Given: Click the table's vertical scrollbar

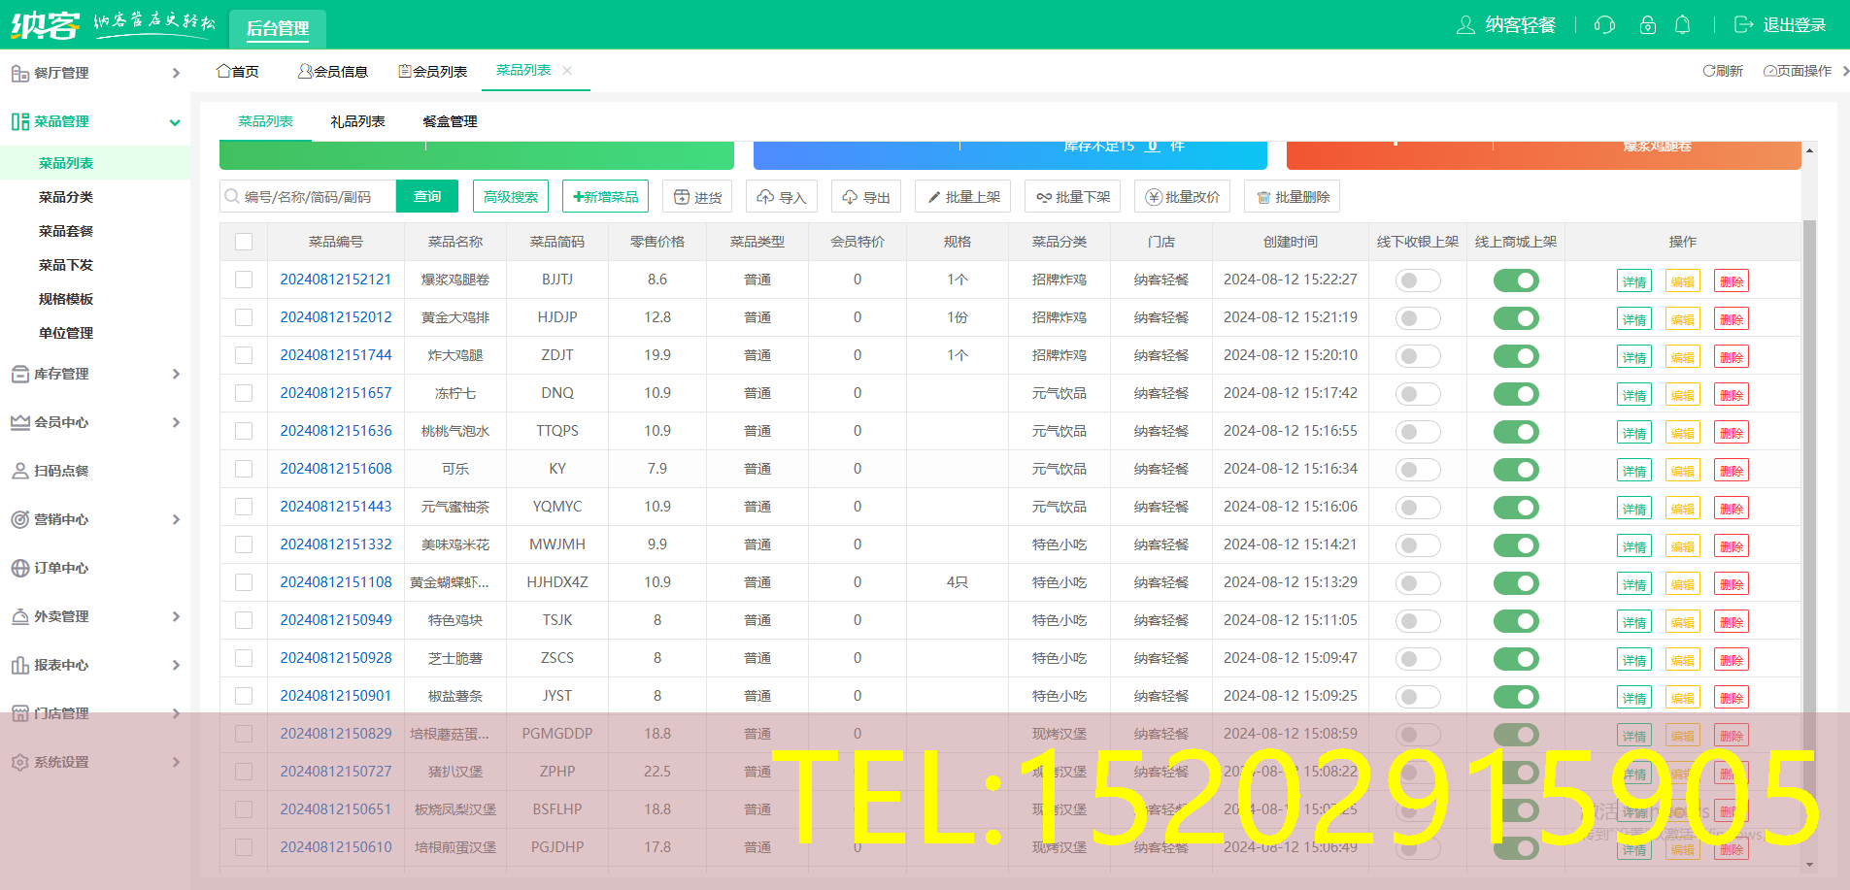Looking at the screenshot, I should [1809, 437].
